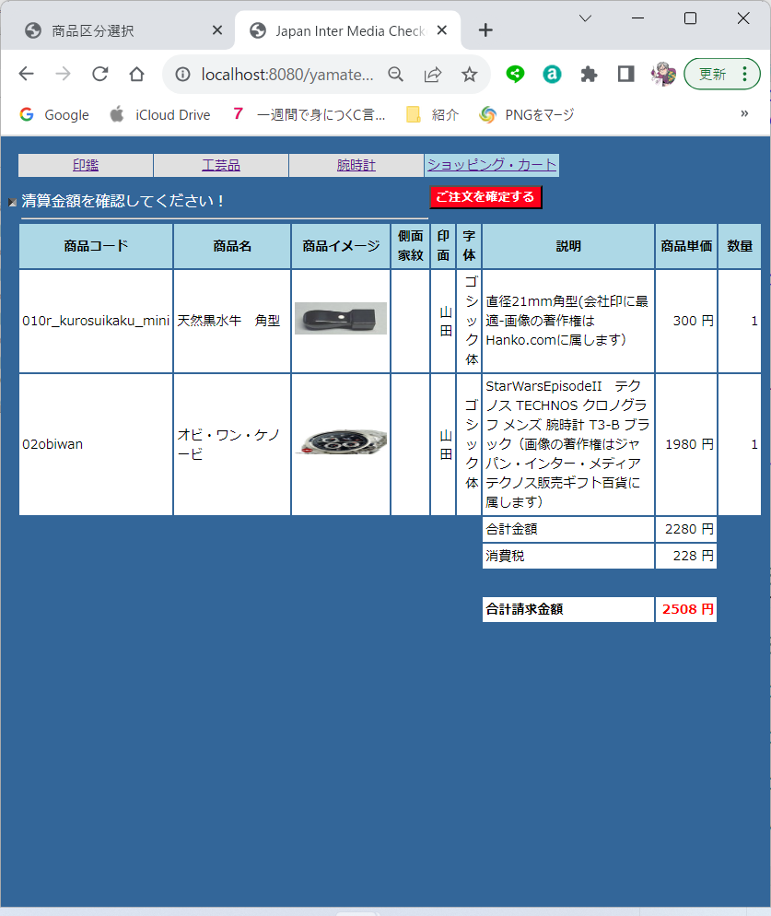Open a new browser tab

tap(485, 30)
